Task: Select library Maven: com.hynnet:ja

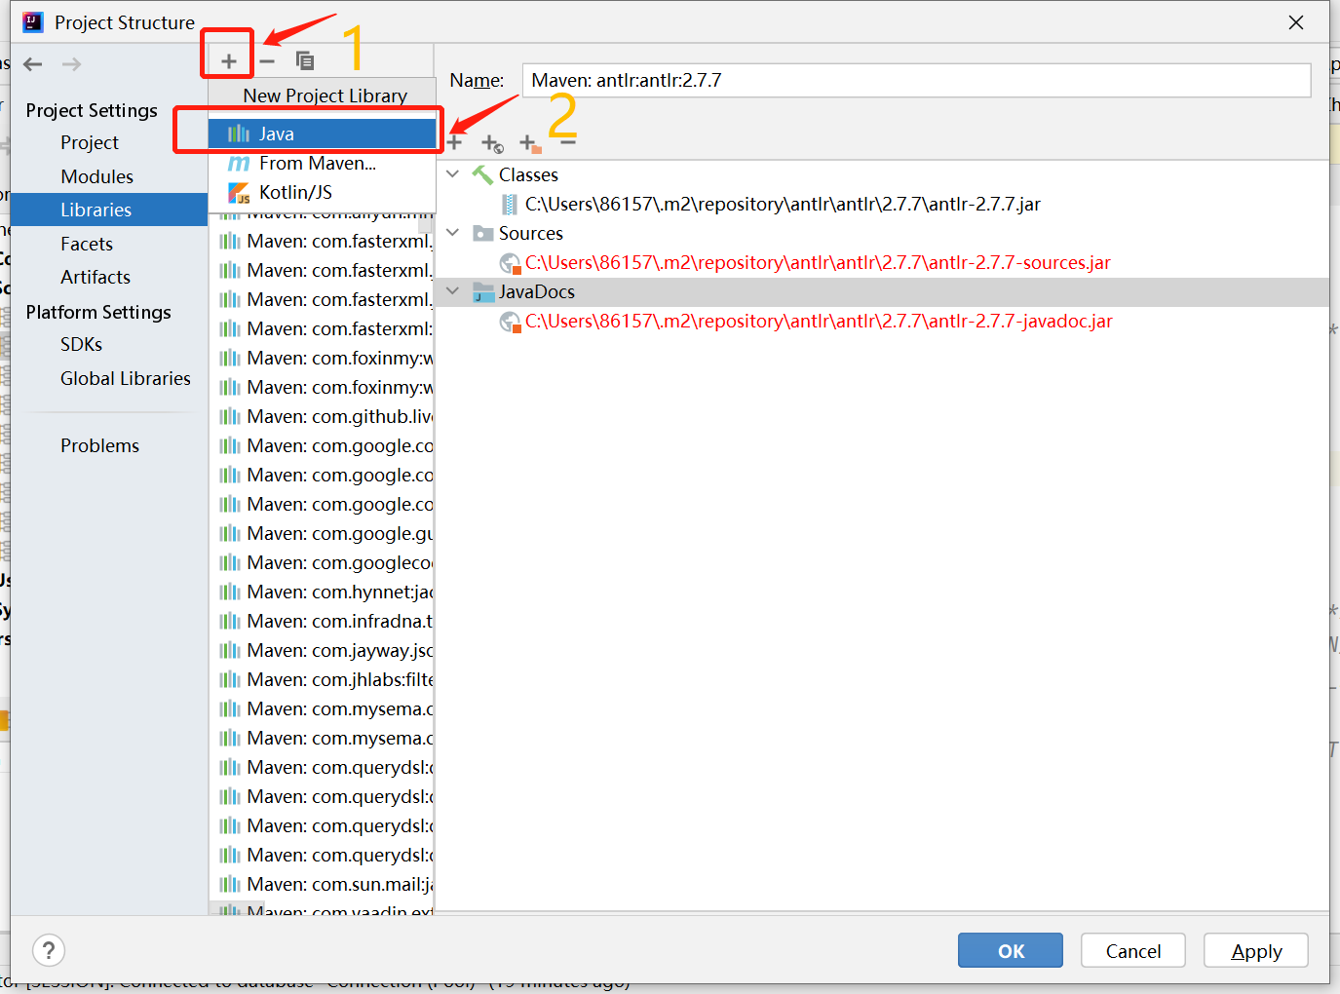Action: point(323,592)
